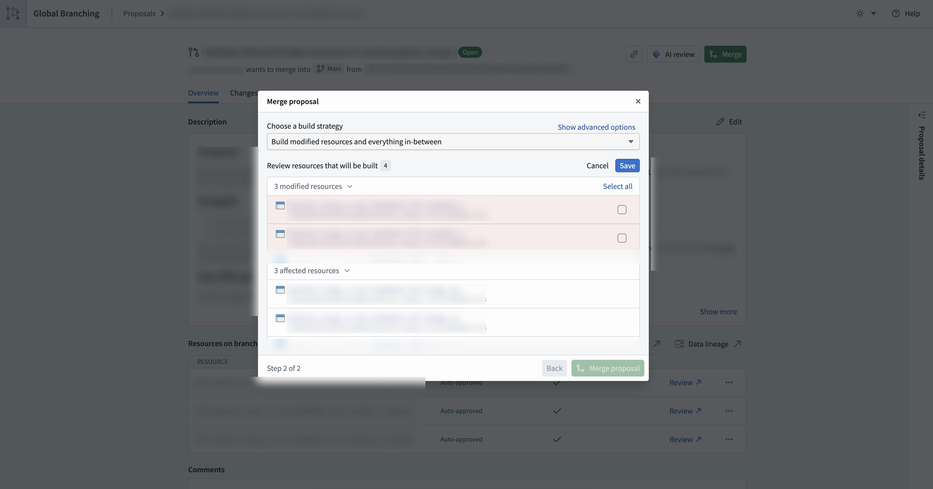Click the green Merge button
Viewport: 933px width, 489px height.
coord(725,54)
